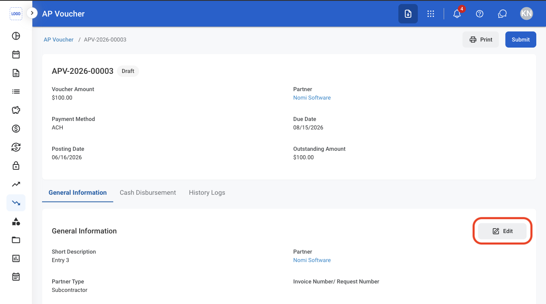This screenshot has height=304, width=546.
Task: Open the currency exchange sidebar icon
Action: point(16,147)
